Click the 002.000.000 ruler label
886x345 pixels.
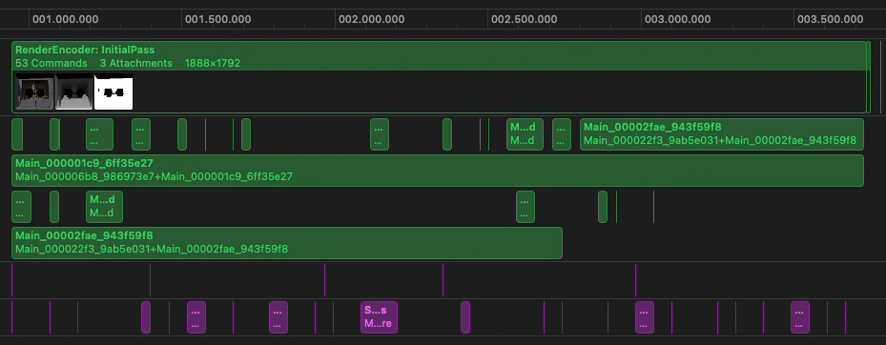(371, 19)
